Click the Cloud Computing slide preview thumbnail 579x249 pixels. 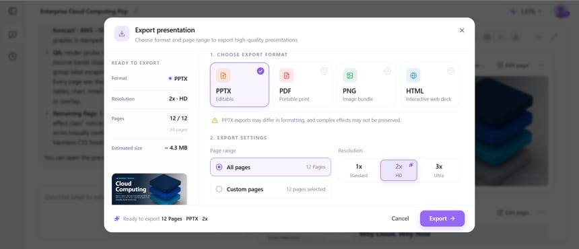[x=149, y=189]
